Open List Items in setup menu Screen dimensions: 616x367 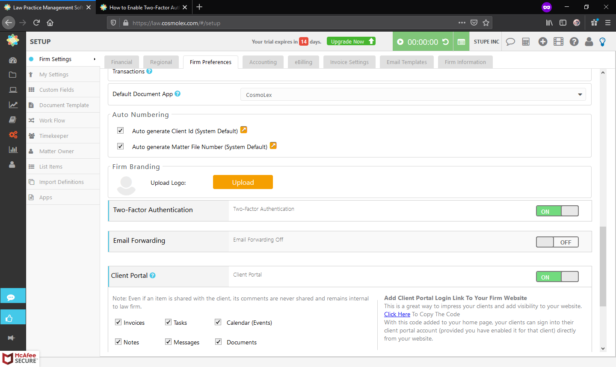(63, 166)
